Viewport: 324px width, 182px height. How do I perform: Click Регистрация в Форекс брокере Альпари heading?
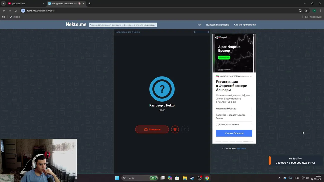231,86
